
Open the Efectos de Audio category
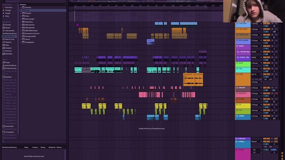tap(10, 33)
